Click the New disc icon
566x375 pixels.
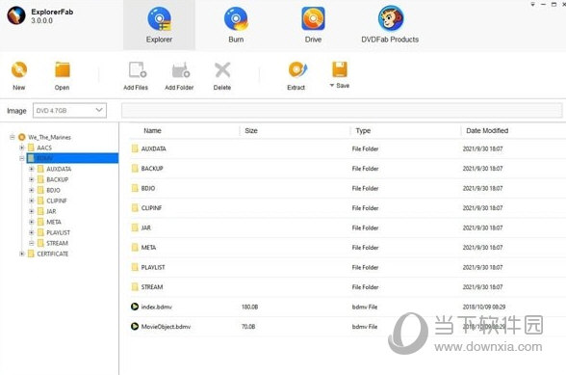pos(19,69)
